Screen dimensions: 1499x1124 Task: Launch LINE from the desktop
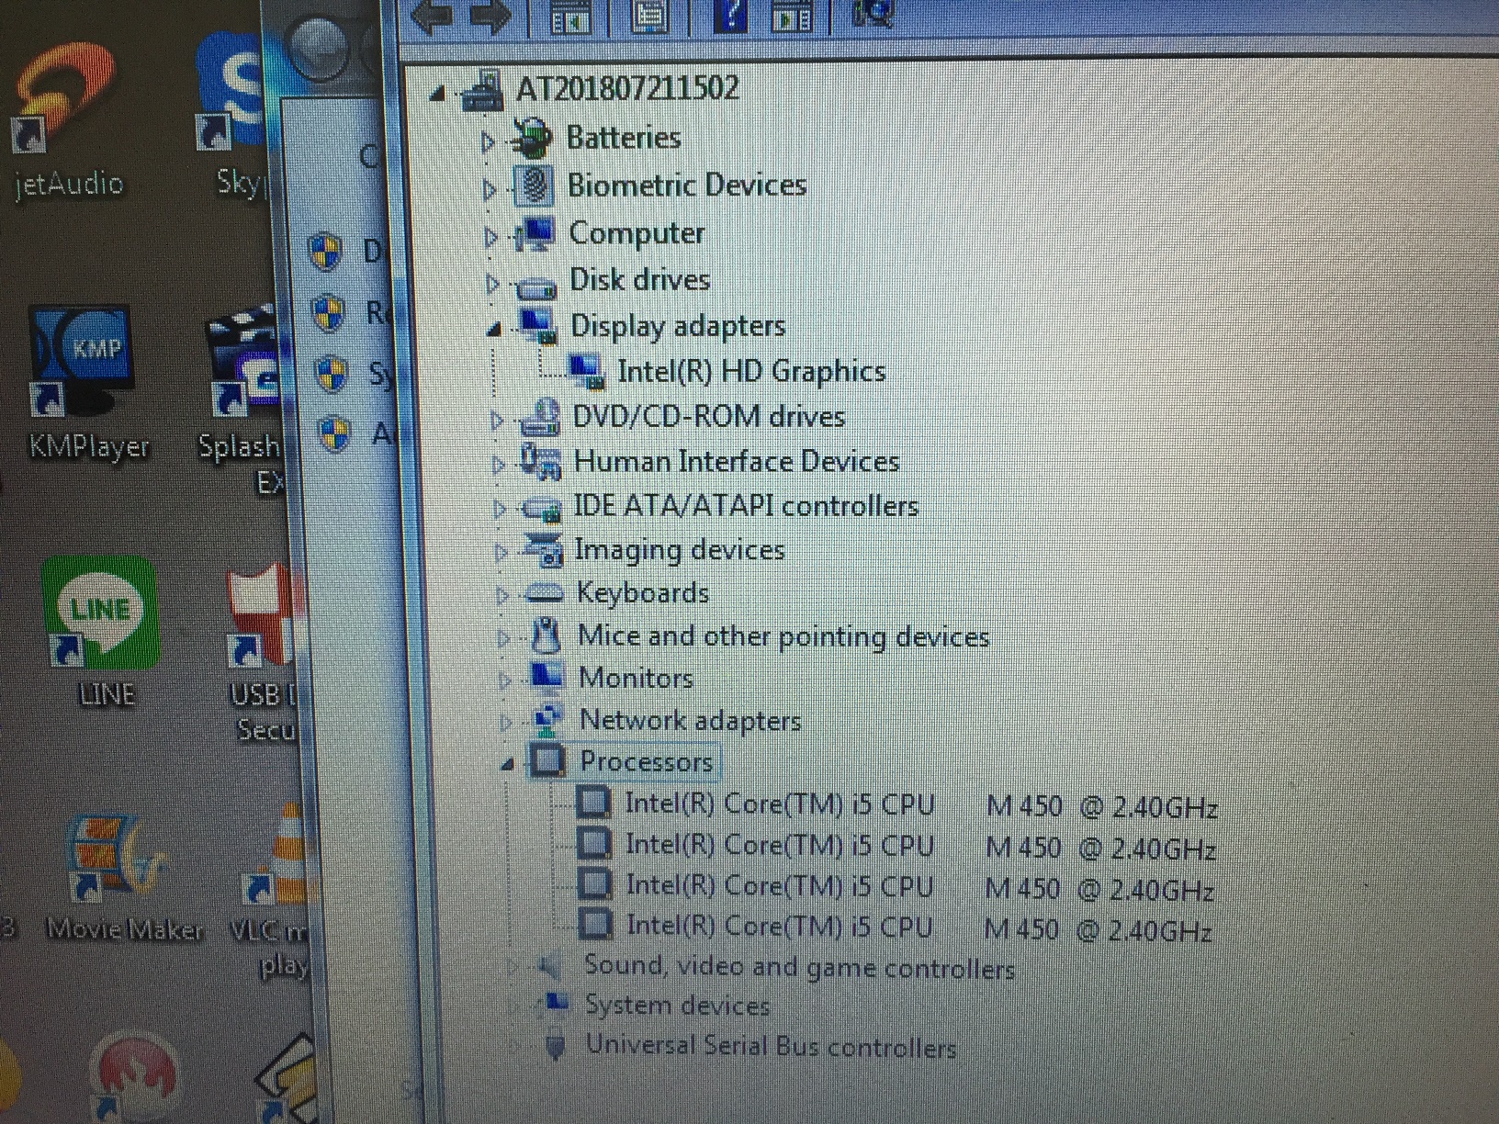tap(101, 615)
